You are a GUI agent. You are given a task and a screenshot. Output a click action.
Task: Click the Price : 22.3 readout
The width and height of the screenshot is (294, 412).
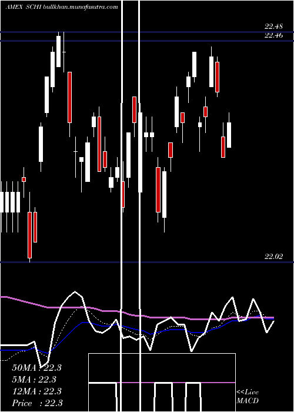click(37, 403)
